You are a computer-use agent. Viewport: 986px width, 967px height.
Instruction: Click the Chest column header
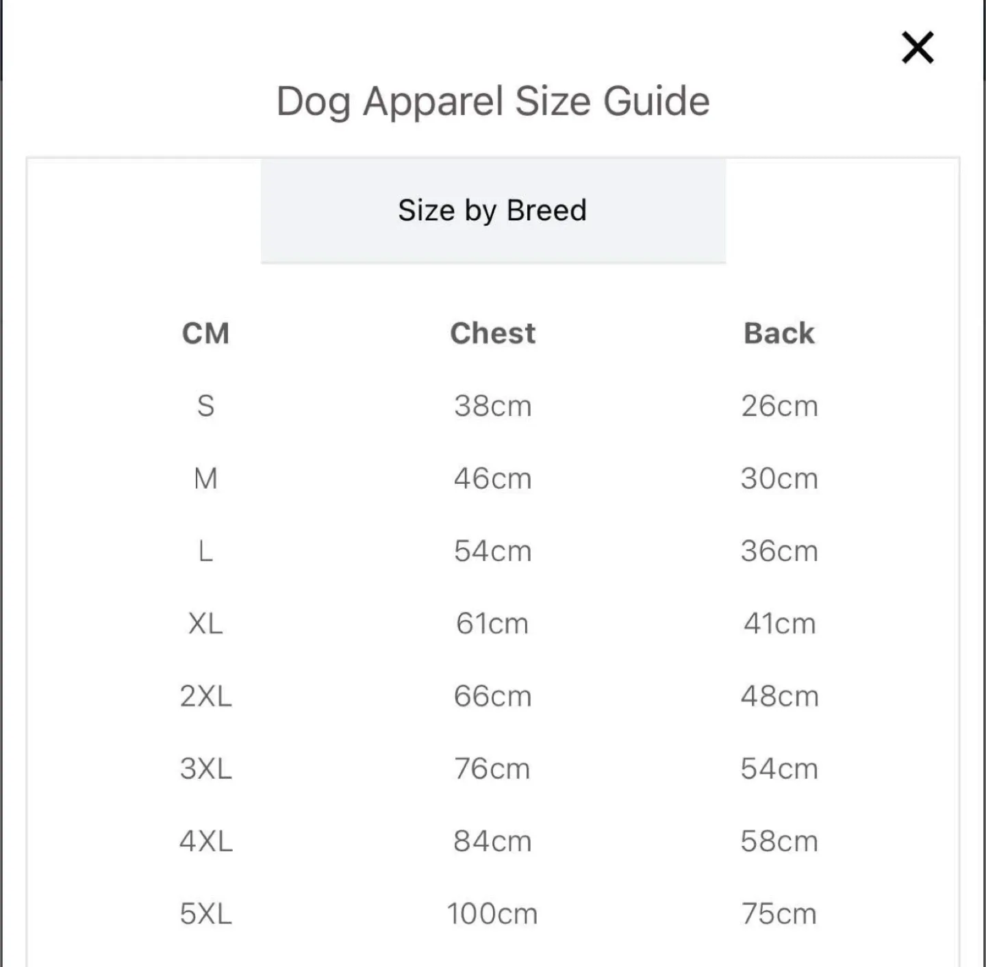(492, 333)
